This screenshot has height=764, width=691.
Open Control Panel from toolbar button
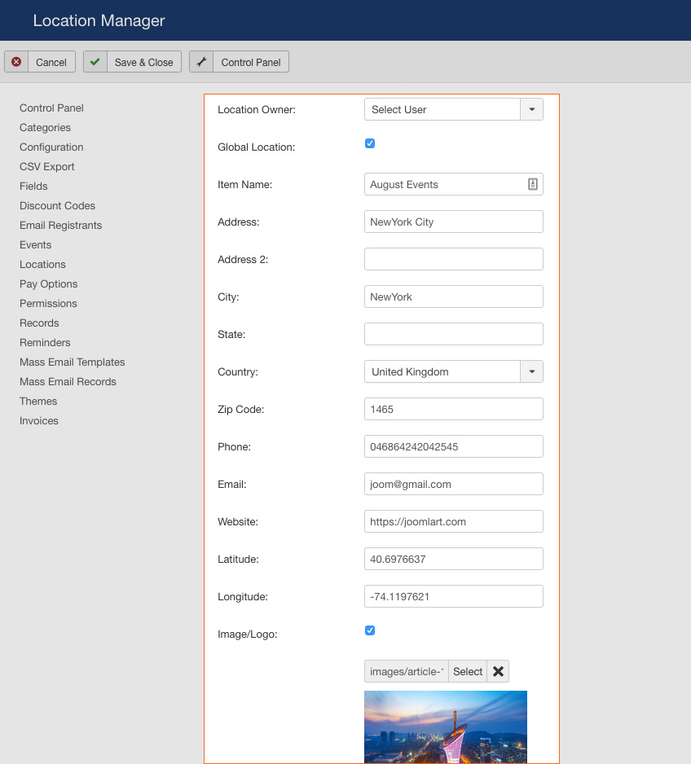pyautogui.click(x=239, y=62)
